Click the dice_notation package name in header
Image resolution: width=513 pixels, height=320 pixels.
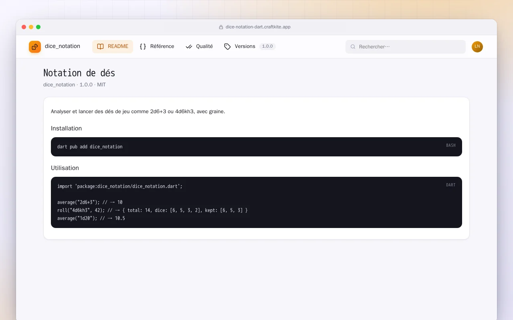pyautogui.click(x=63, y=46)
